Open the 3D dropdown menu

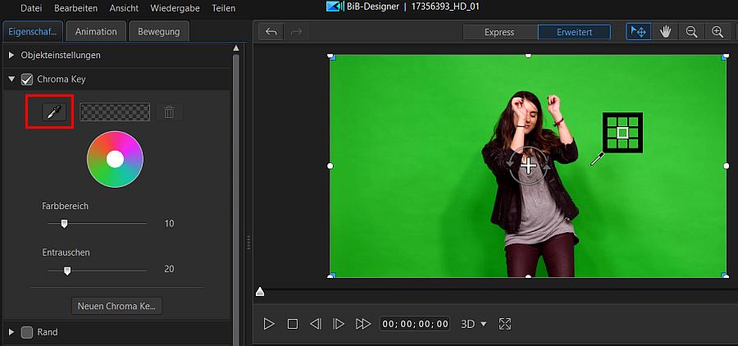point(474,324)
